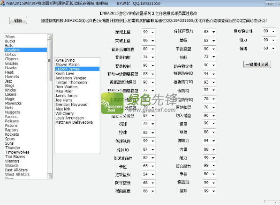Click the 刷新 refresh button

(18, 21)
